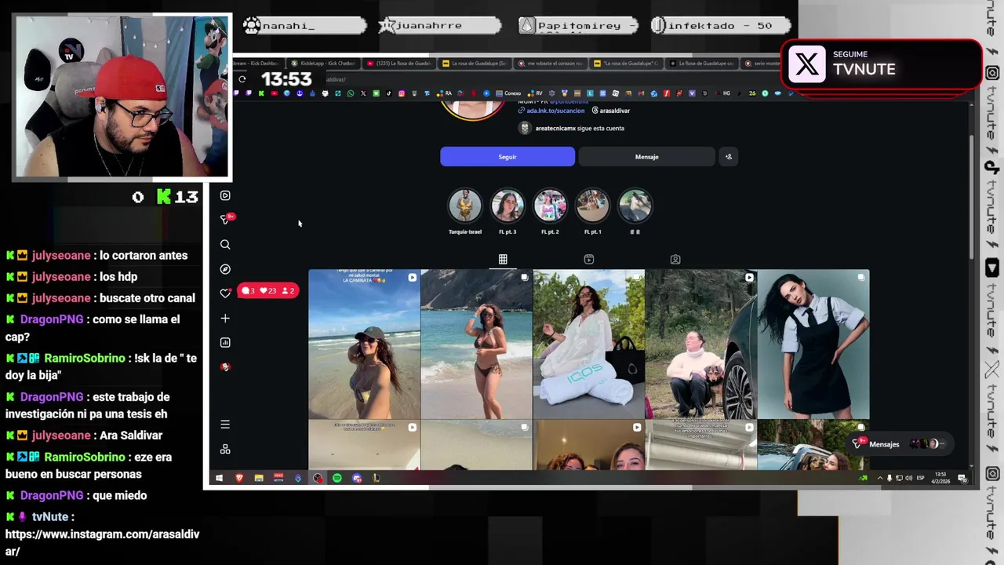Viewport: 1004px width, 565px height.
Task: Open Instagram search in the sidebar
Action: point(225,245)
